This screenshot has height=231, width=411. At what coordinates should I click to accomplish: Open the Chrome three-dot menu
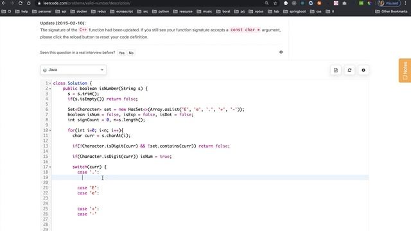pyautogui.click(x=405, y=3)
